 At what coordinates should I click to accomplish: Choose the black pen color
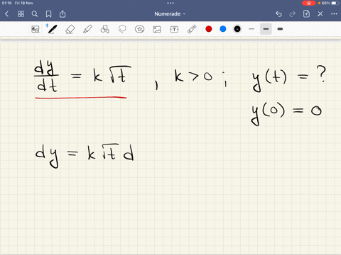click(237, 29)
